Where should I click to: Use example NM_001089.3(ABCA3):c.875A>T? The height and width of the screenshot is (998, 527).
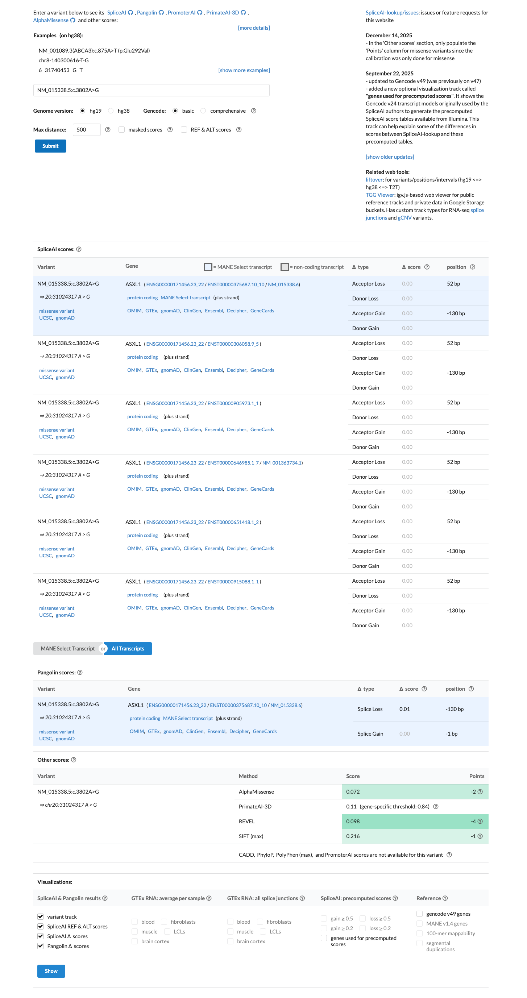(94, 51)
